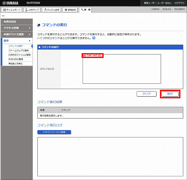
Task: Click the ログアウト link
Action: pos(179,3)
